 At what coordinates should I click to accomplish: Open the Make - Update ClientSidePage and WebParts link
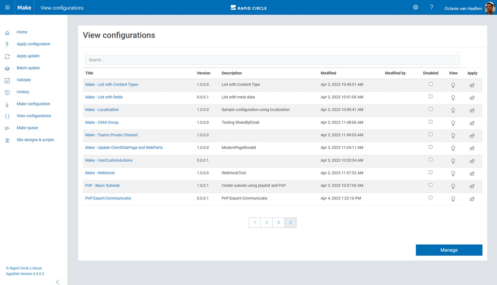124,148
